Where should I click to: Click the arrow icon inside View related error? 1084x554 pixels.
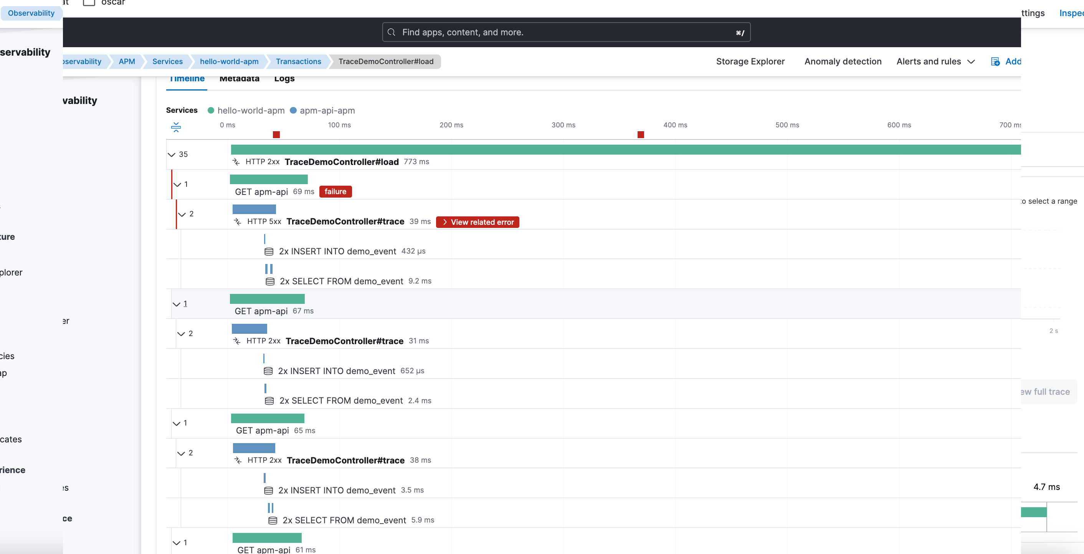(445, 222)
